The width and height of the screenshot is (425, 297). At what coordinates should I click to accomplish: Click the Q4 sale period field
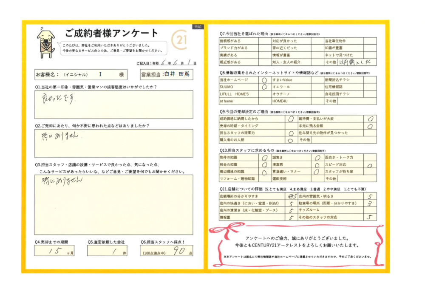click(x=56, y=251)
